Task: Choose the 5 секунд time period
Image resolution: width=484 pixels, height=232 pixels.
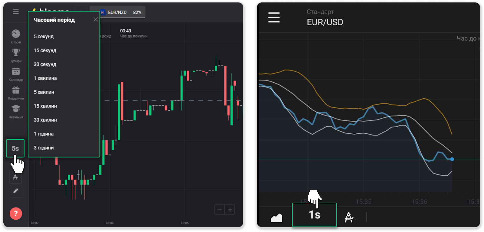Action: (x=44, y=37)
